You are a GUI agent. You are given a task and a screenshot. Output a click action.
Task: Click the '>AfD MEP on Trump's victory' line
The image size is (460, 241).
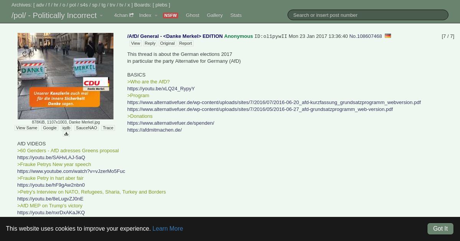[x=50, y=205]
